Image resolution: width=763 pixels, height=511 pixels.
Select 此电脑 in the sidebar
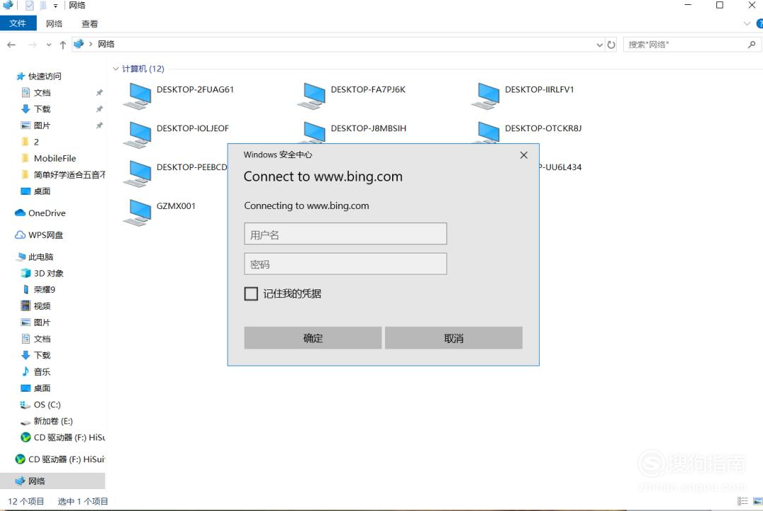(x=40, y=257)
